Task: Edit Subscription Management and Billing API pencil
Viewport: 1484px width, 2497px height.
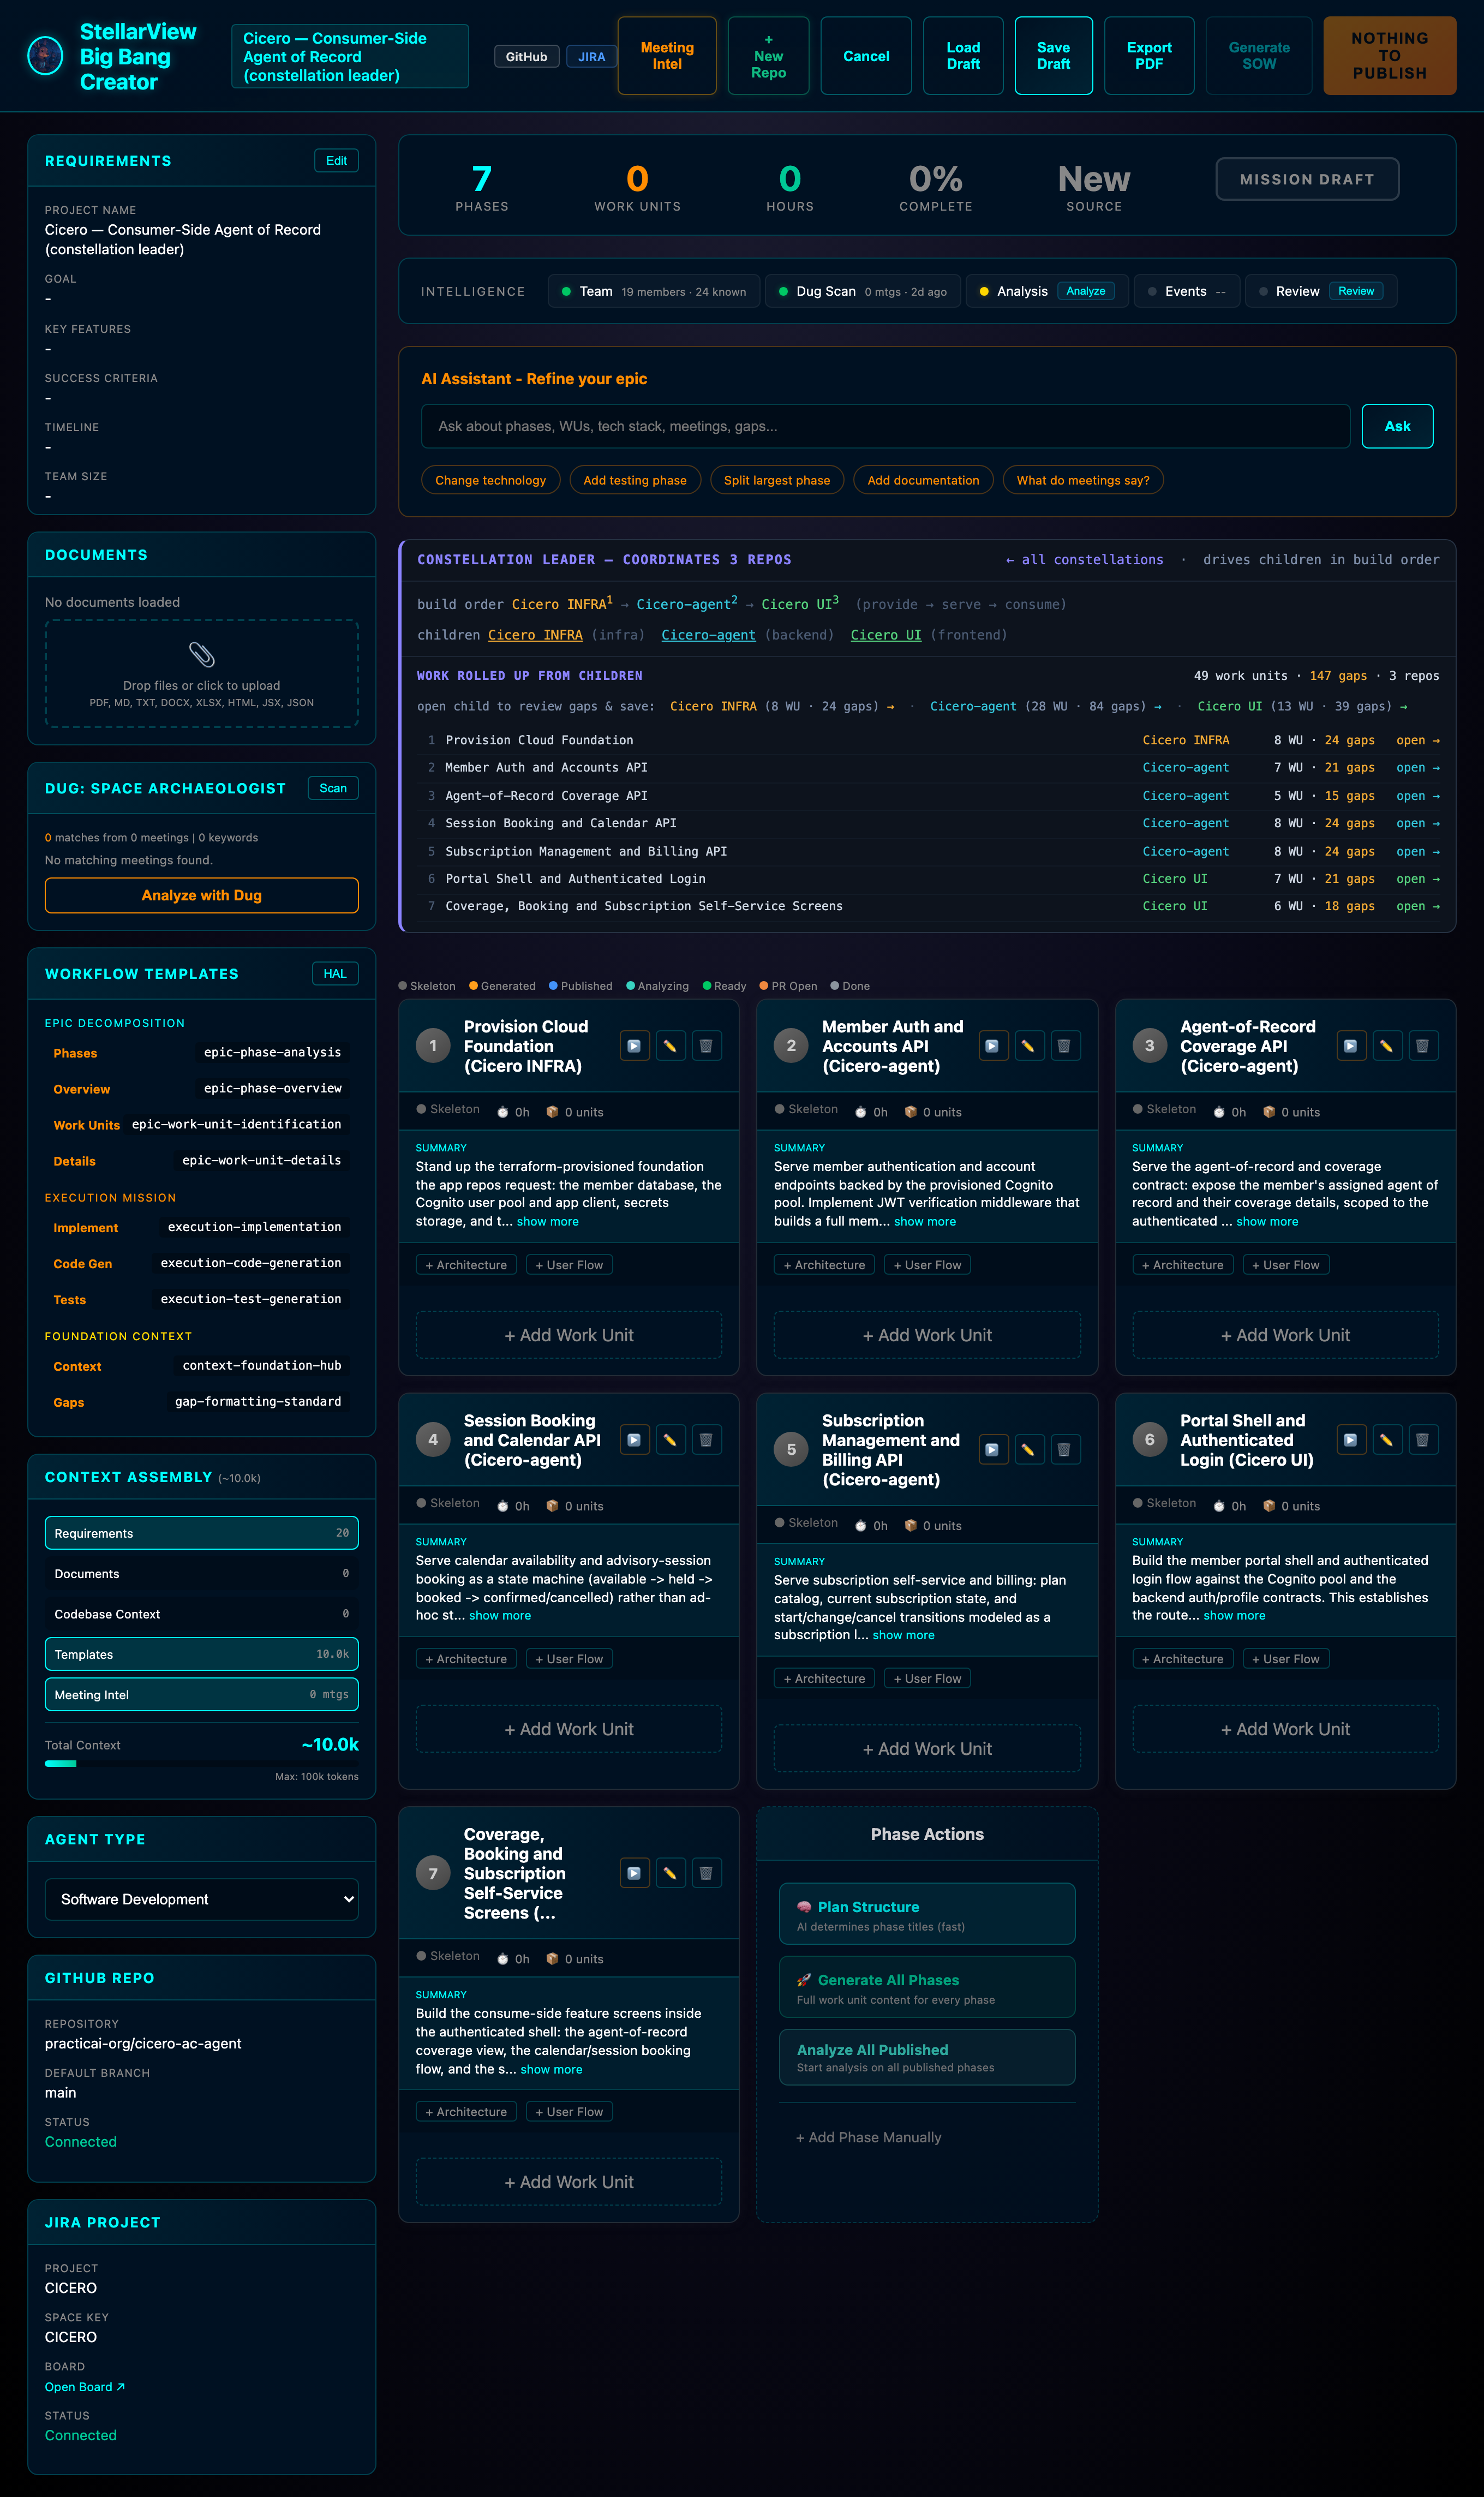Action: click(1028, 1449)
